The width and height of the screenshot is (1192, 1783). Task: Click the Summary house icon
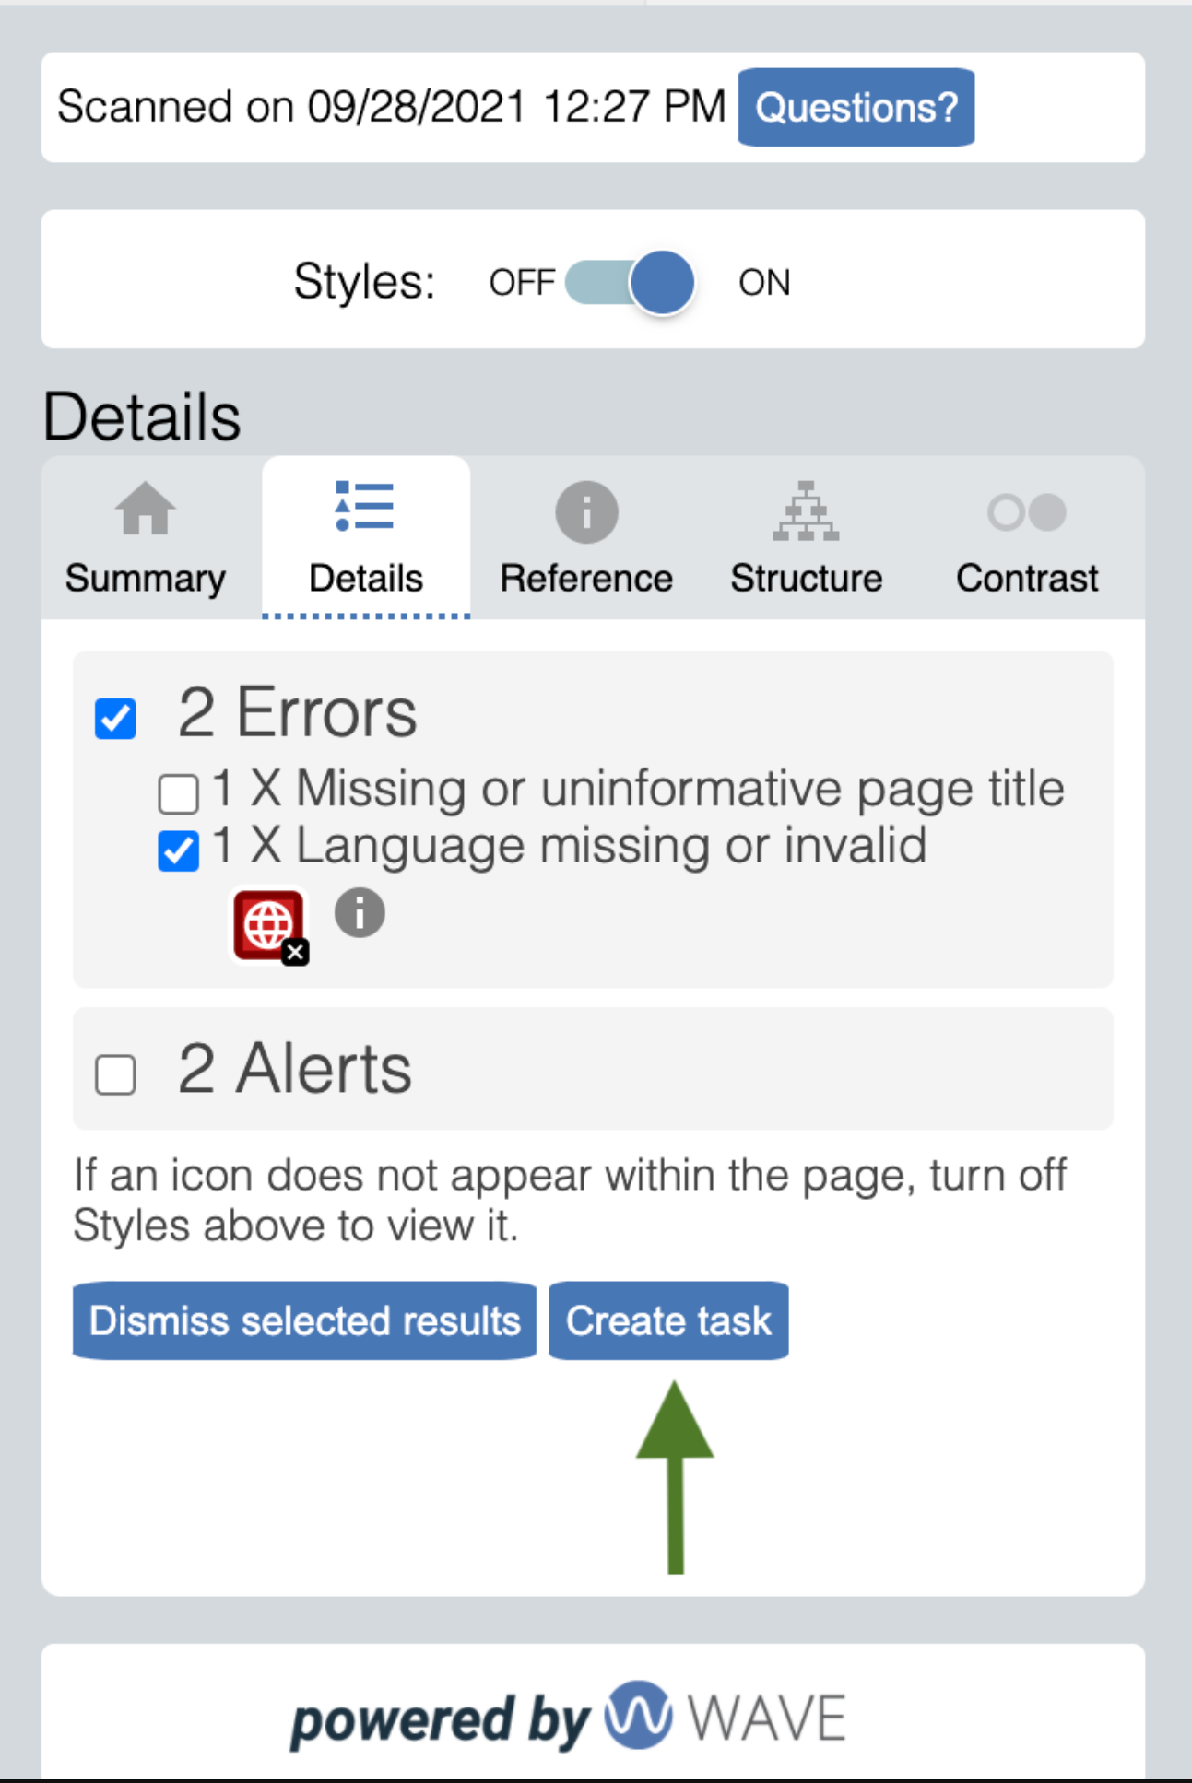coord(145,508)
